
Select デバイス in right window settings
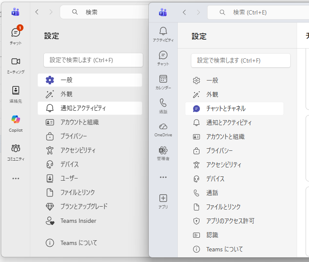coord(234,179)
